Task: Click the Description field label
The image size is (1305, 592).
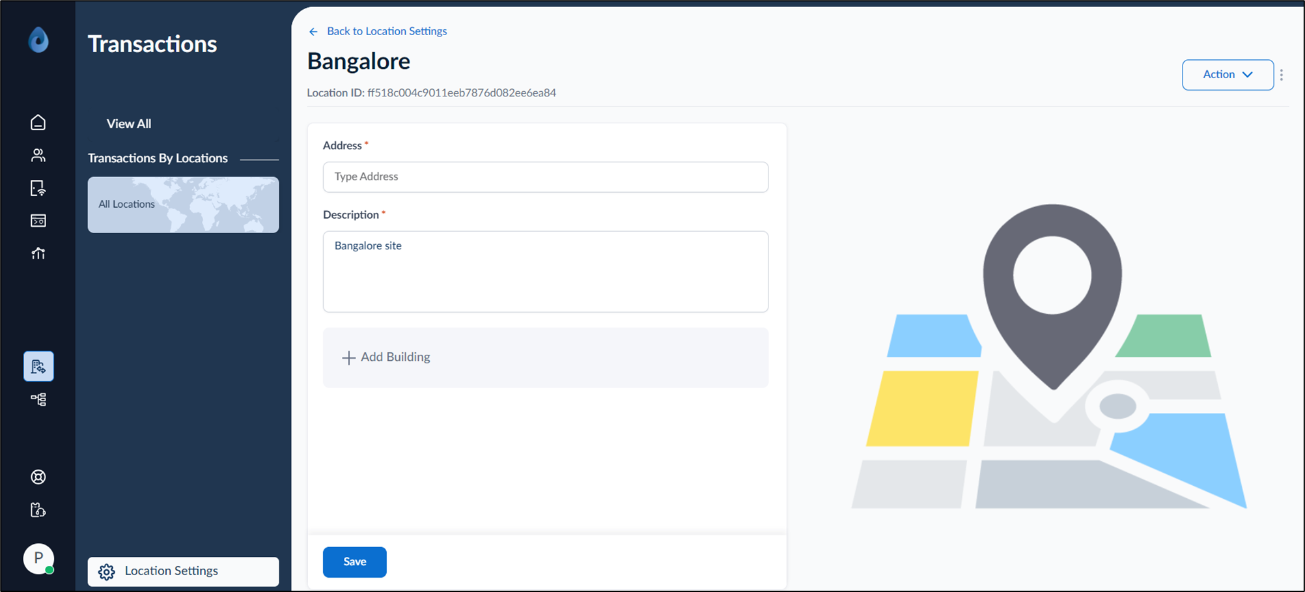Action: point(351,215)
